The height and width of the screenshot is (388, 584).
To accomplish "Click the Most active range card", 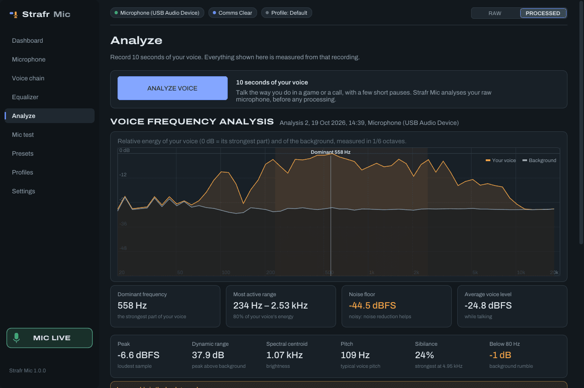I will coord(281,306).
